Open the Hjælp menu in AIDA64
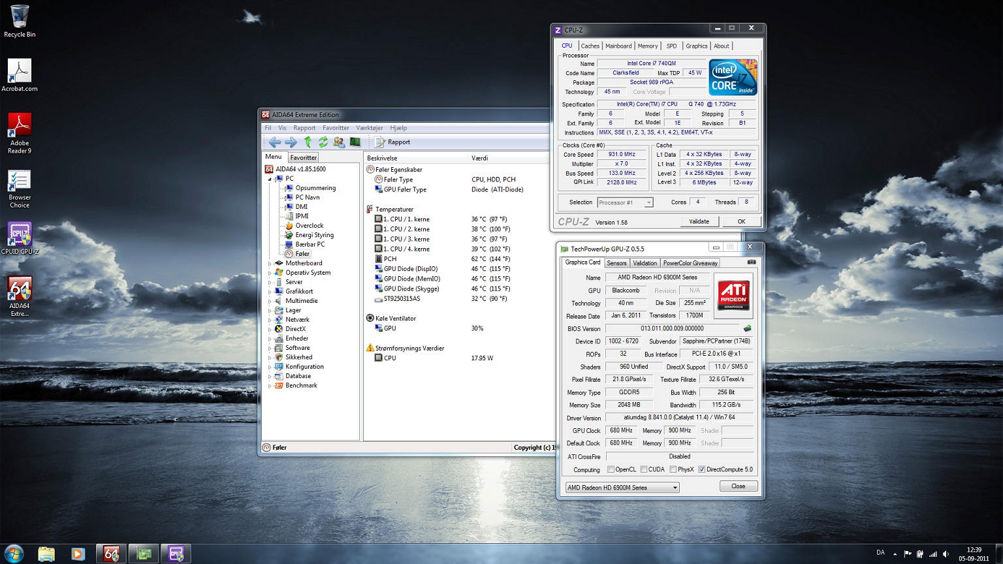This screenshot has height=564, width=1003. tap(398, 128)
